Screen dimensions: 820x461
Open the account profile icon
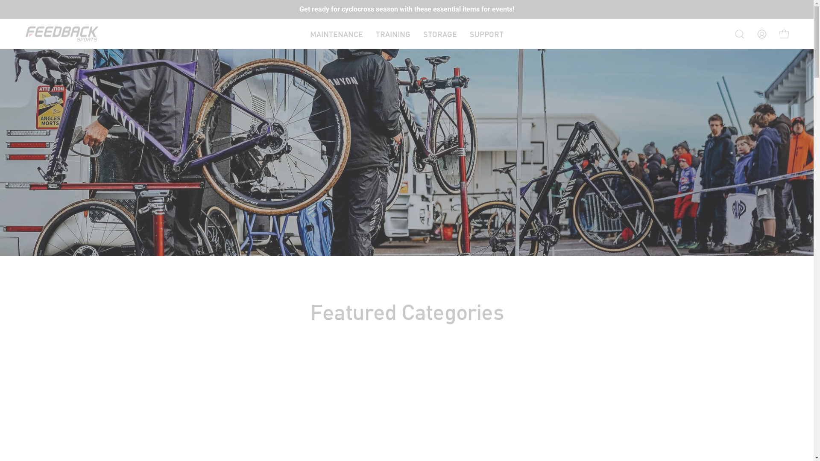pos(761,34)
